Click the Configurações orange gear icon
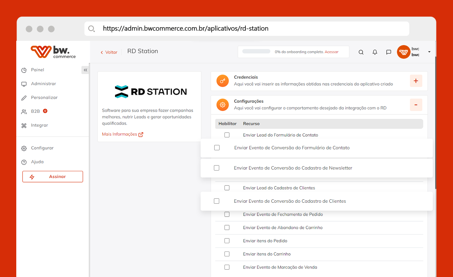 click(223, 105)
